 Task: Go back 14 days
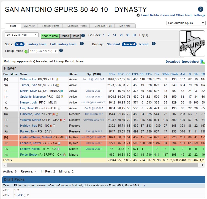[115, 35]
